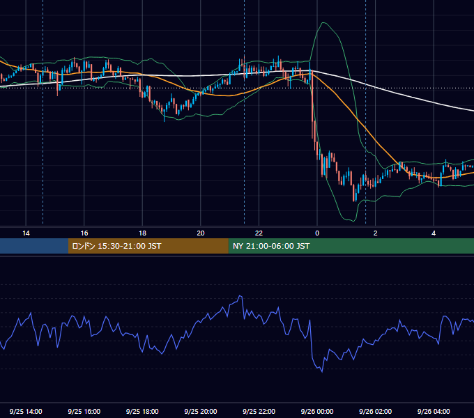The height and width of the screenshot is (418, 474).
Task: Click the 9/26 04:00 date label
Action: tap(434, 411)
